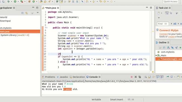Image resolution: width=182 pixels, height=102 pixels.
Task: Switch to the Problems tab
Action: pos(49,77)
